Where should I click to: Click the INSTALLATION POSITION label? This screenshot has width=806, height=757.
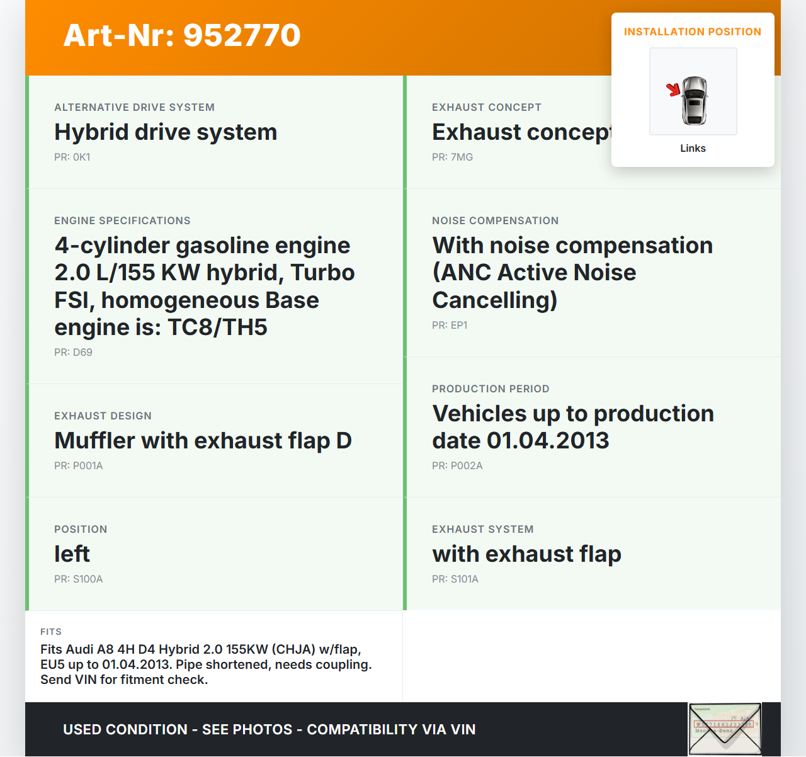coord(693,32)
